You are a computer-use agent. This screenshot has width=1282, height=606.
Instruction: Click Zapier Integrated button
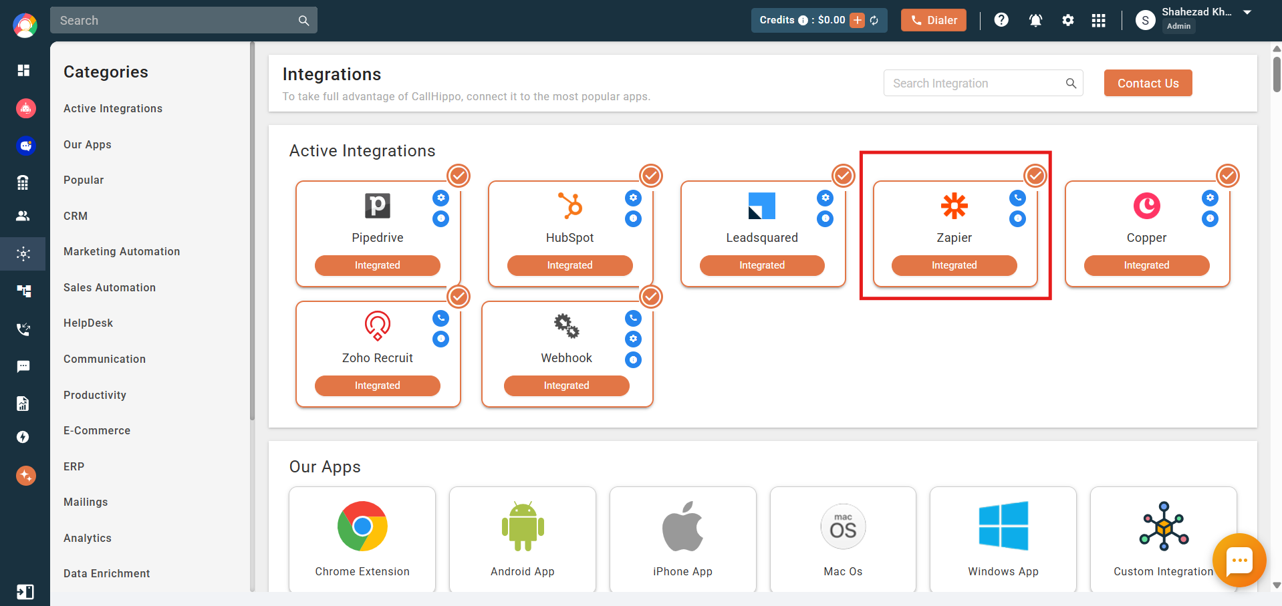[x=954, y=265]
